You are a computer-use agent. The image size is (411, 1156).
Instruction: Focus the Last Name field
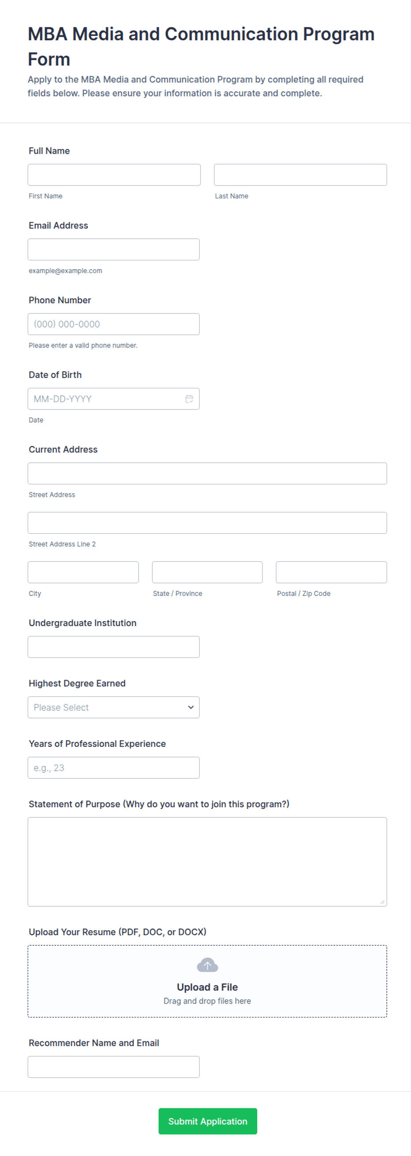(301, 174)
